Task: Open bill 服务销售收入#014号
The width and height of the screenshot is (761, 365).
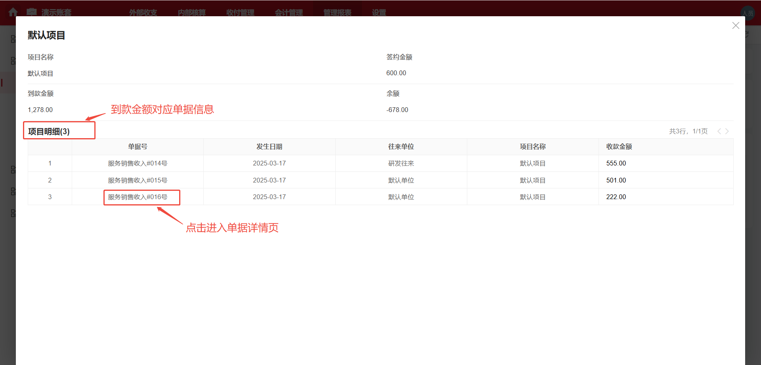Action: [x=137, y=163]
